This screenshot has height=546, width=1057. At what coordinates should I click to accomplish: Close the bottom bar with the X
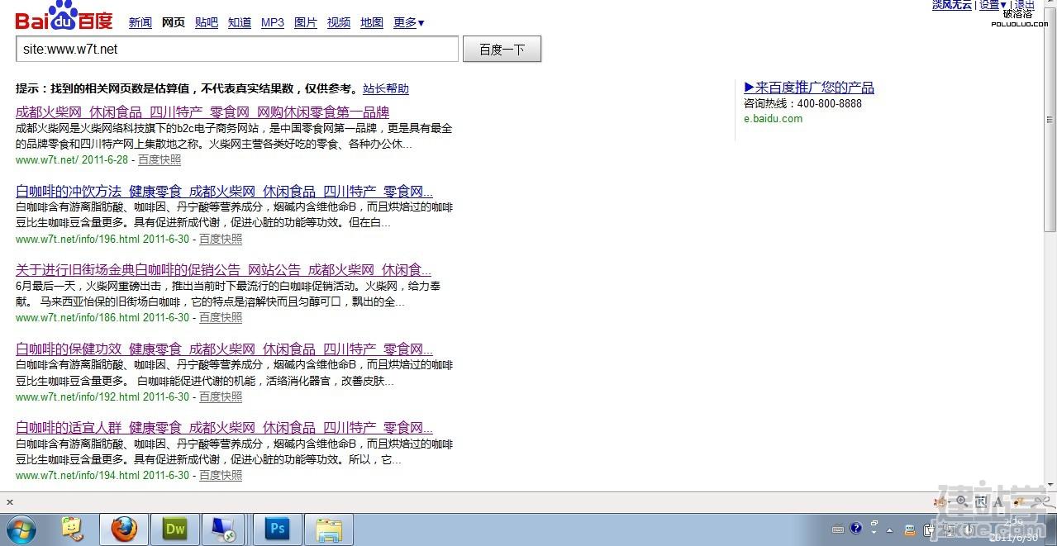point(10,502)
